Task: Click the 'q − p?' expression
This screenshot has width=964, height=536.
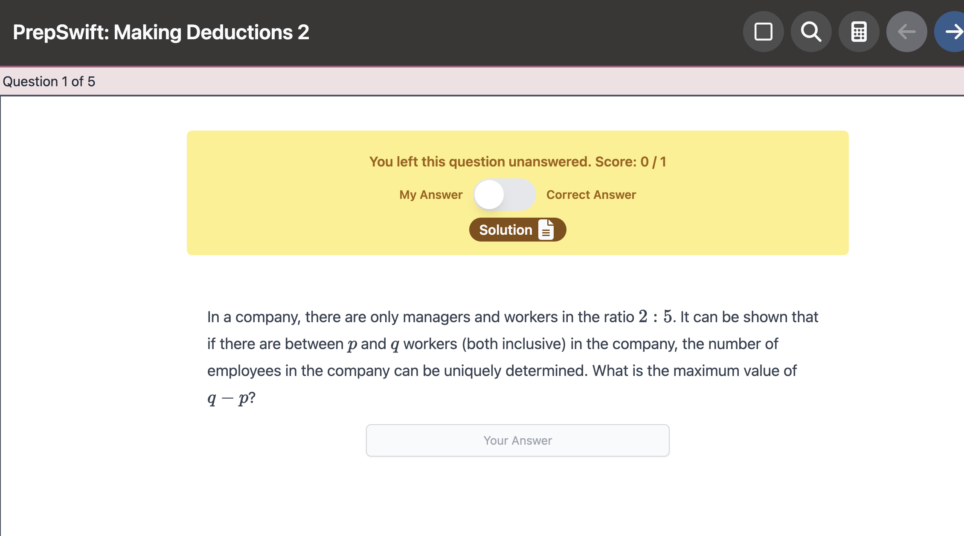Action: (x=231, y=398)
